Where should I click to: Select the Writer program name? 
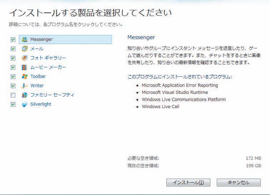(37, 86)
